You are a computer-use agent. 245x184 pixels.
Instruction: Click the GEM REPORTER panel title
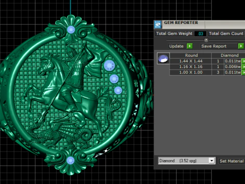point(181,22)
